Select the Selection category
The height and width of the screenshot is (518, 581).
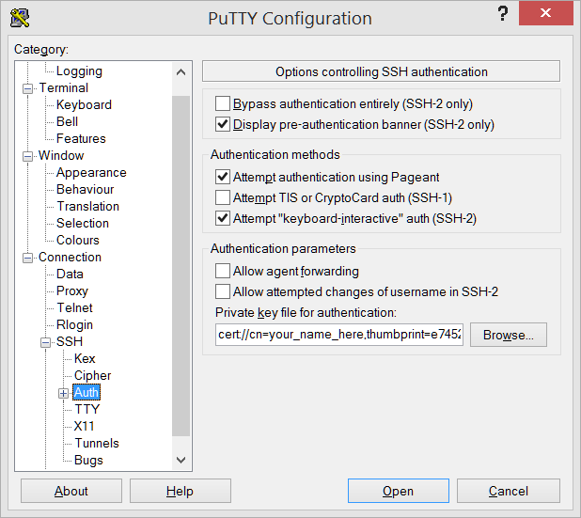click(83, 224)
